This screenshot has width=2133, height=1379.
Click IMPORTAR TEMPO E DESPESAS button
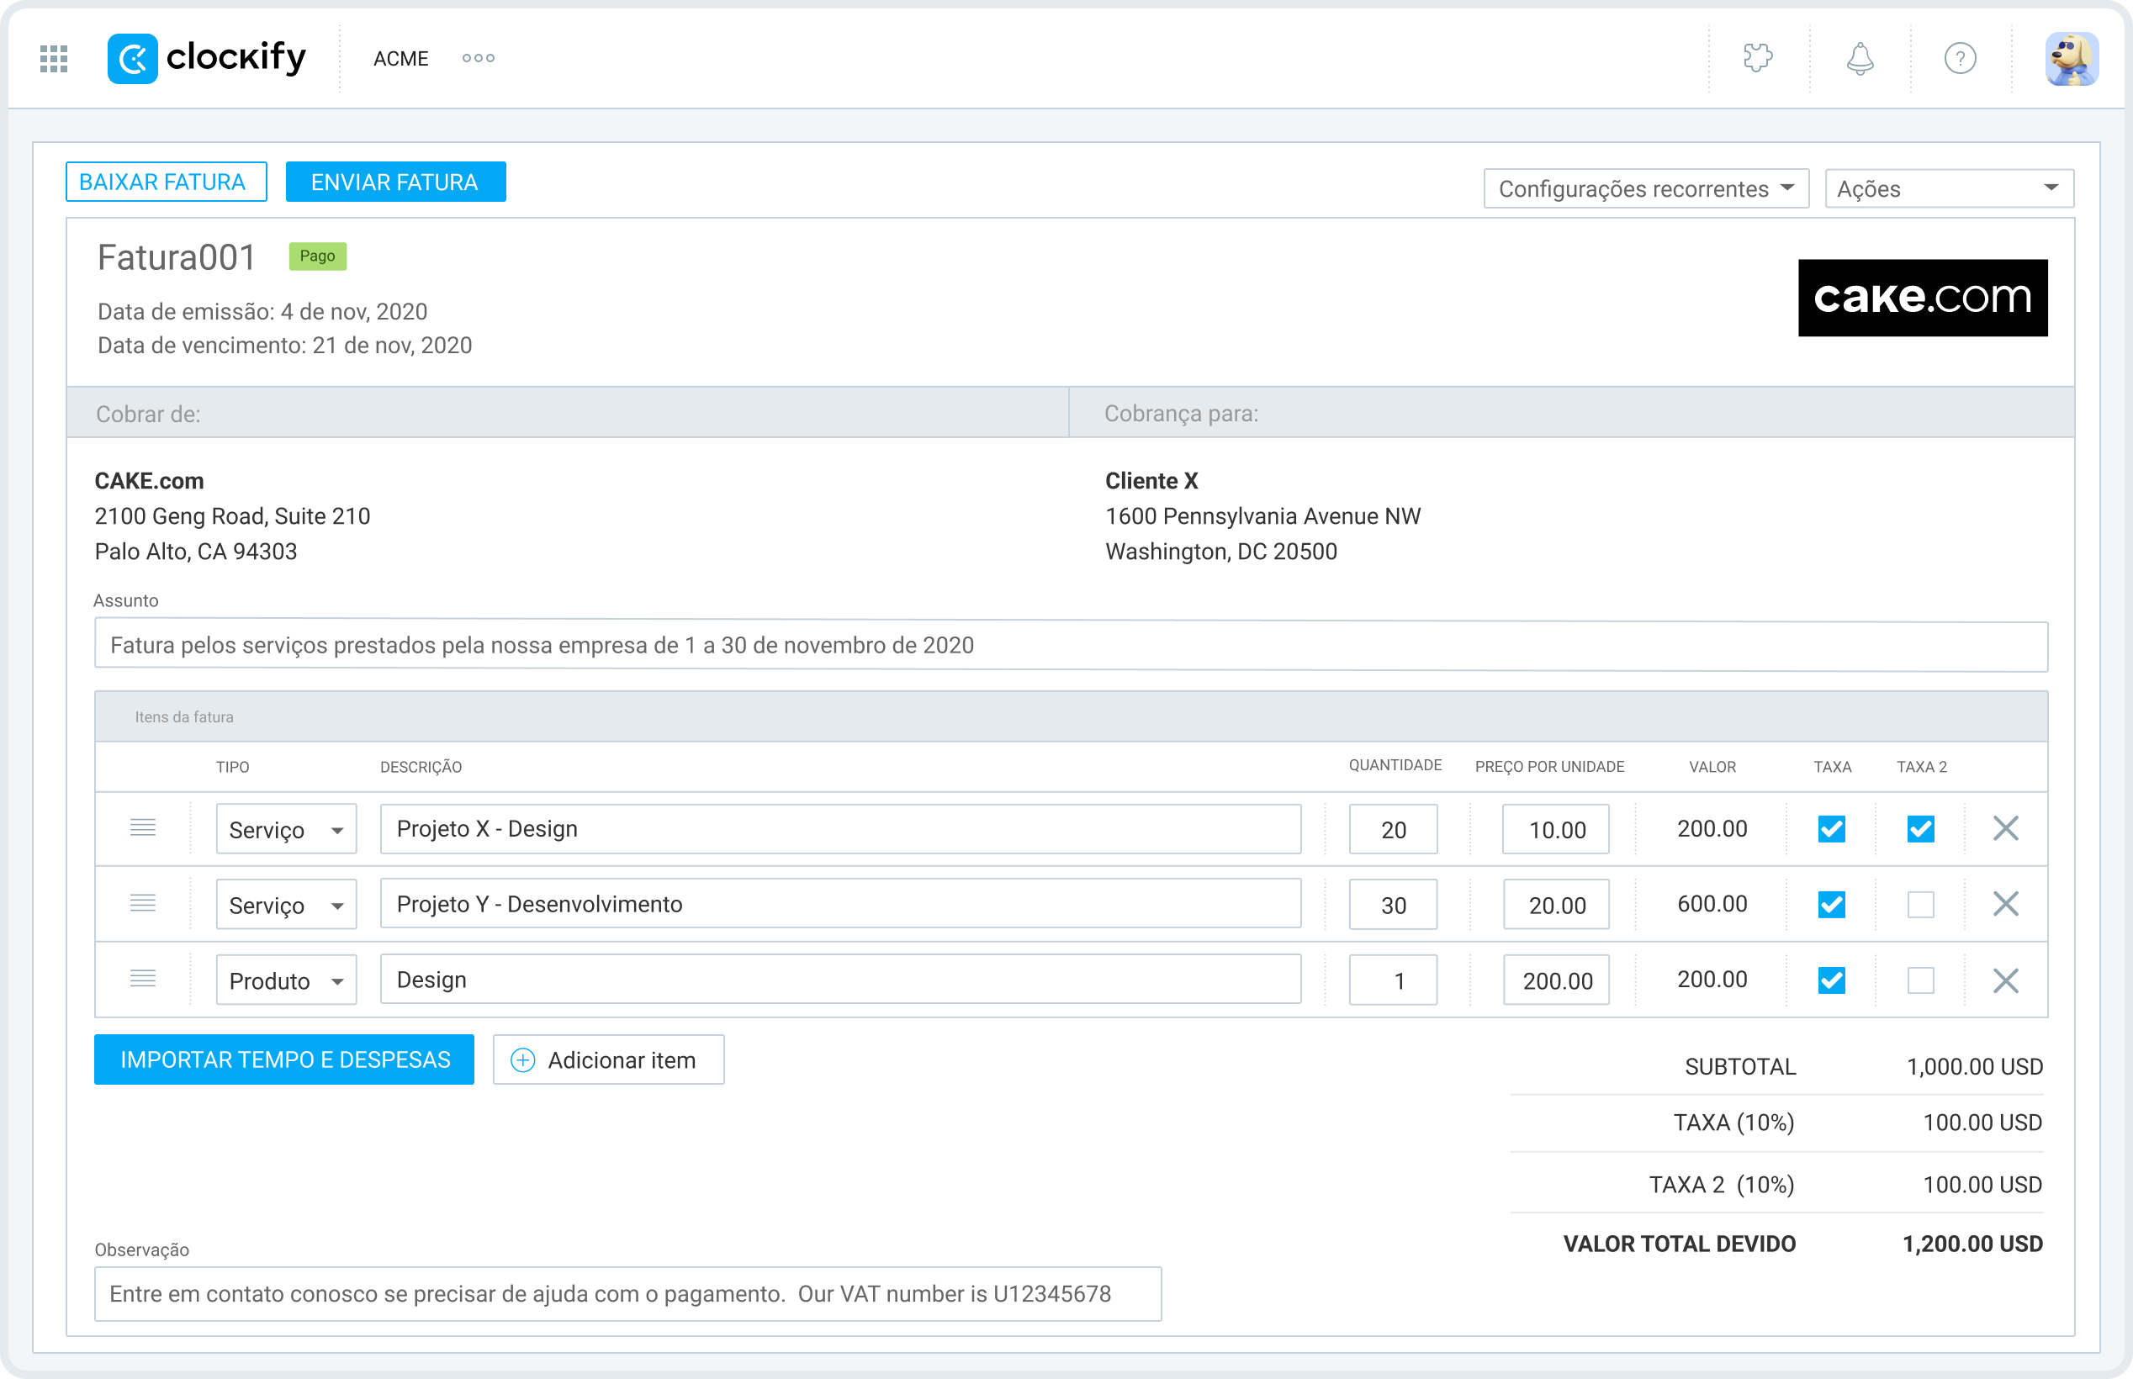(283, 1059)
